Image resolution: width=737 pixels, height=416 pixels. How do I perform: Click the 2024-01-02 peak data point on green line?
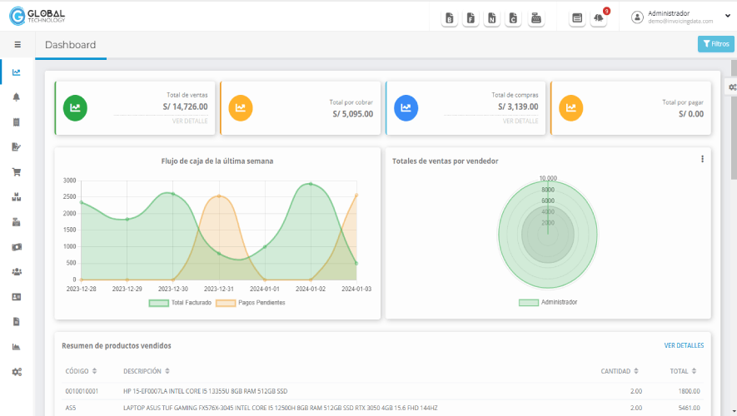311,184
